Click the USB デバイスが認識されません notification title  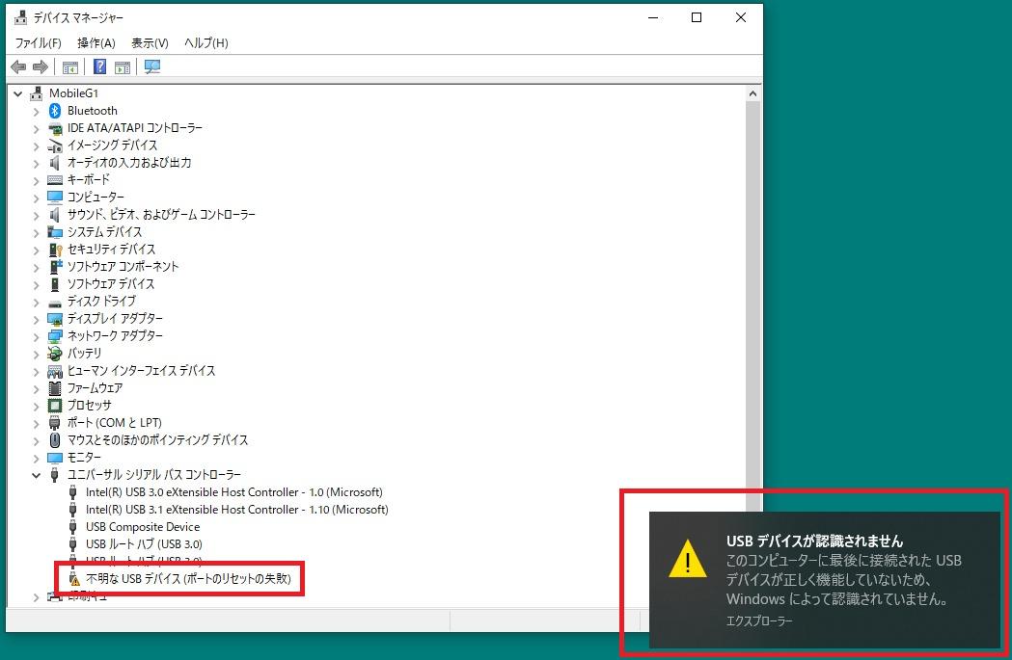coord(814,541)
